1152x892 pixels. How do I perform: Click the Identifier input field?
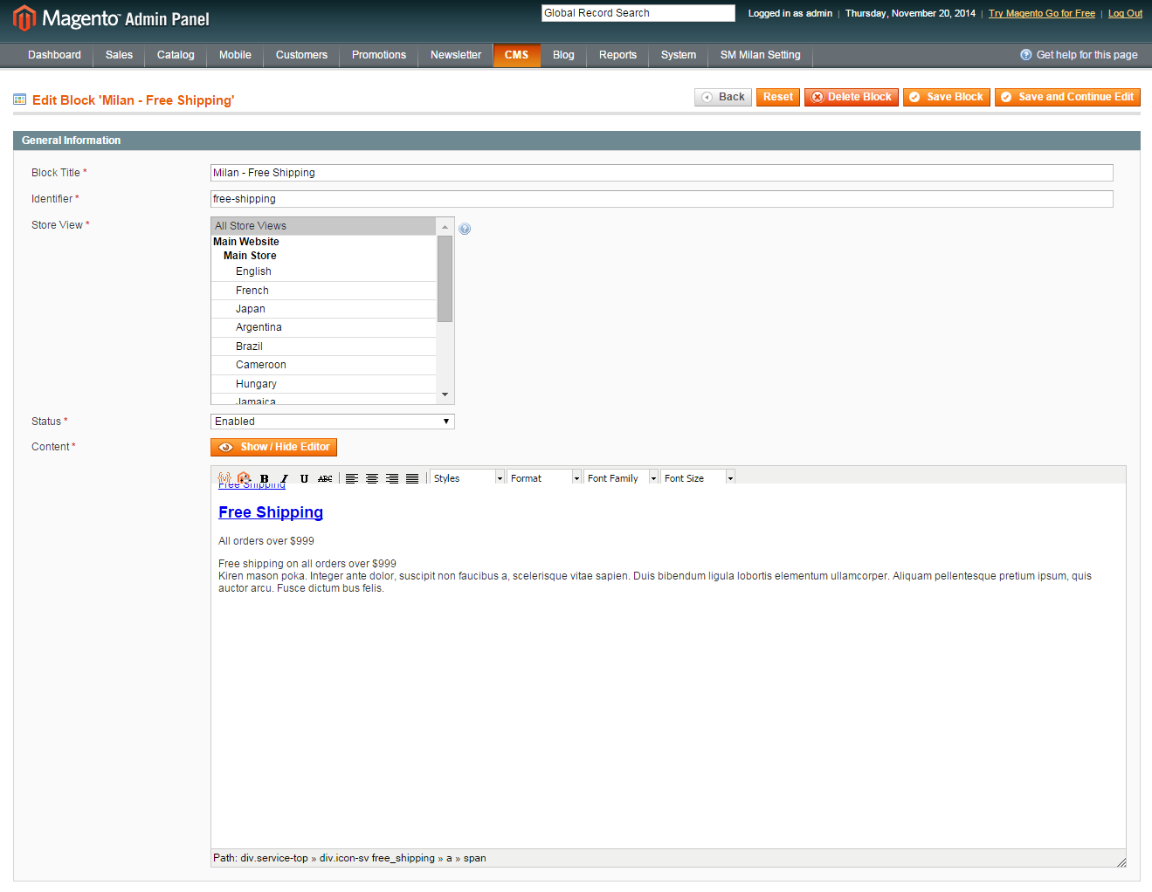pyautogui.click(x=662, y=199)
